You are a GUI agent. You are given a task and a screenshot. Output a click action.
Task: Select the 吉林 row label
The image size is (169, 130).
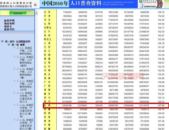(x=47, y=35)
